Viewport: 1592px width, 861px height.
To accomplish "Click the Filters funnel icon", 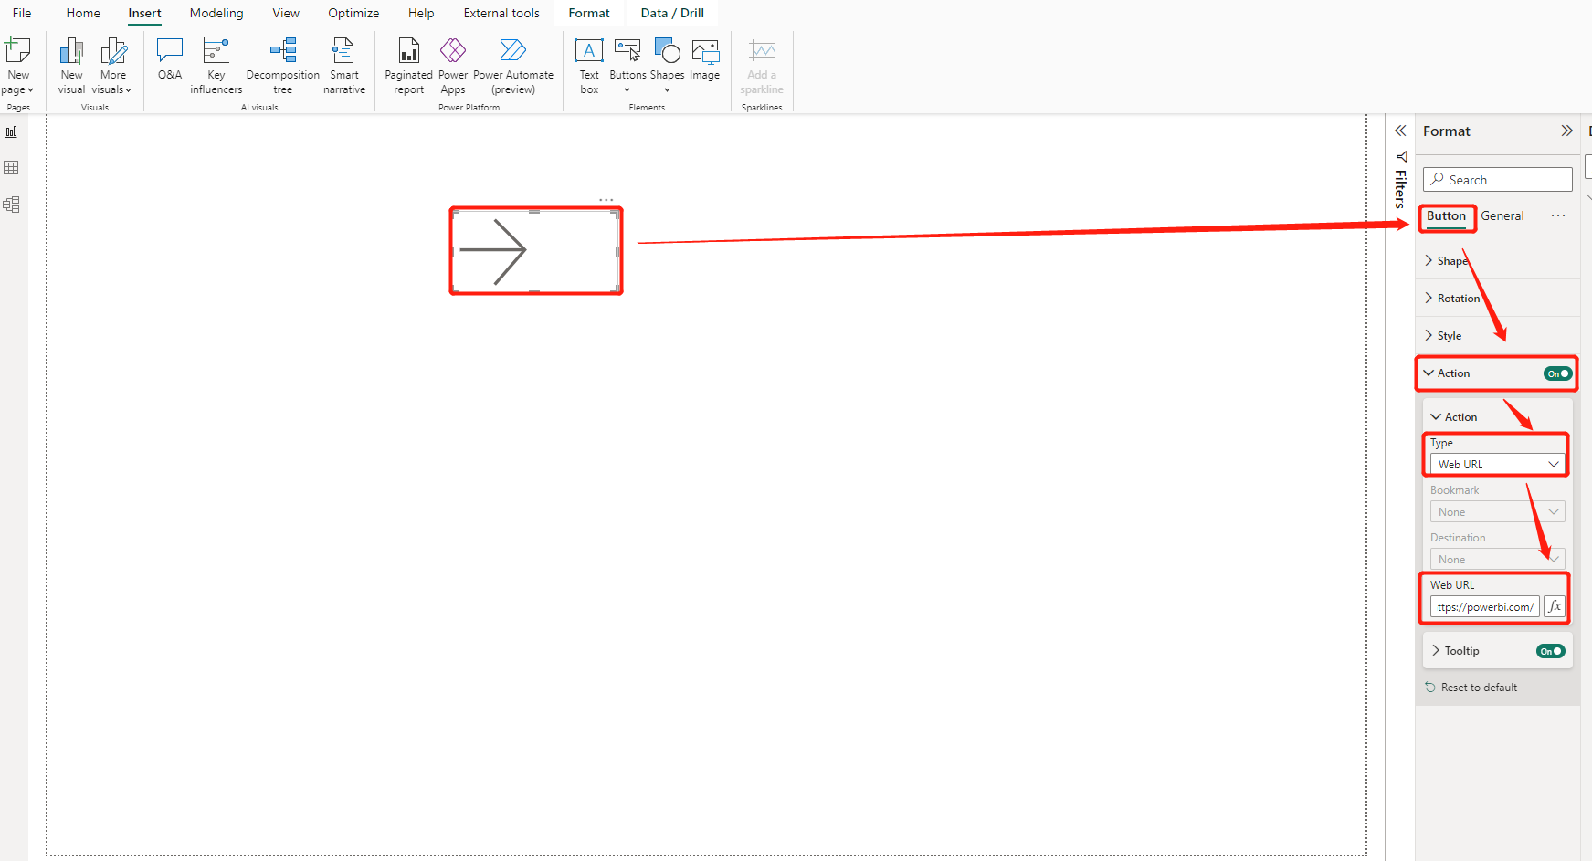I will 1401,156.
